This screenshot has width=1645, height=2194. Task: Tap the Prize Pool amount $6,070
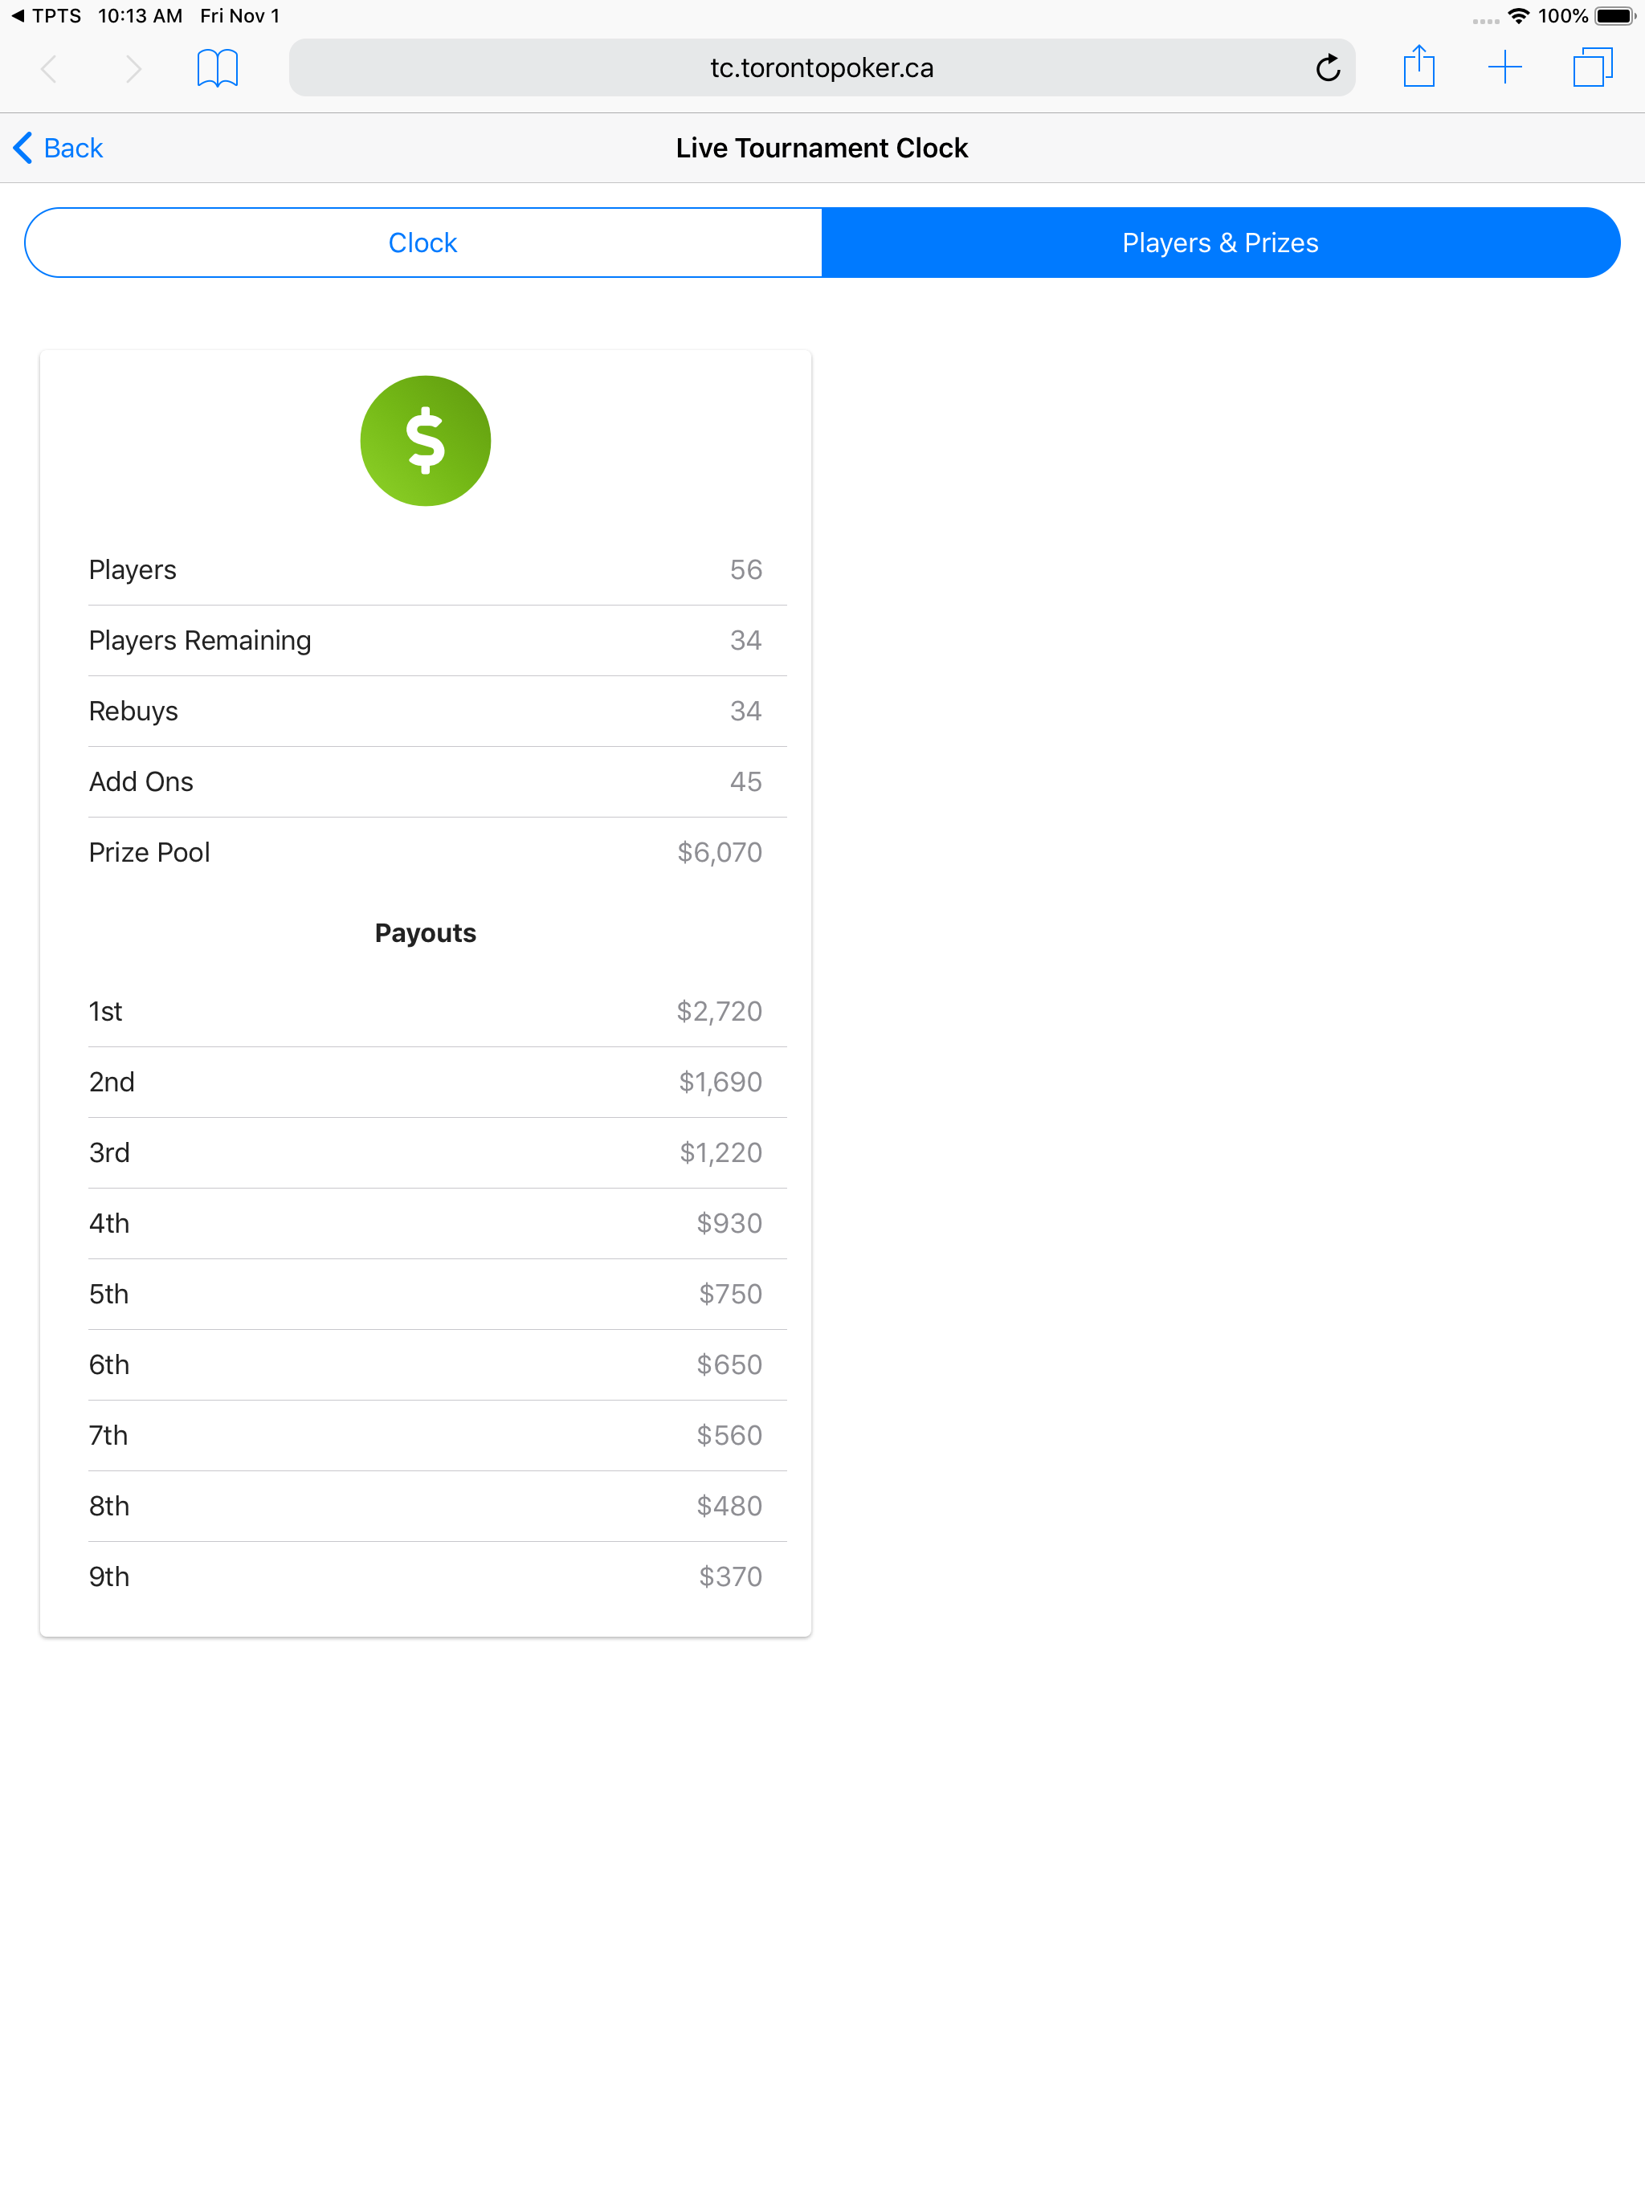[720, 853]
